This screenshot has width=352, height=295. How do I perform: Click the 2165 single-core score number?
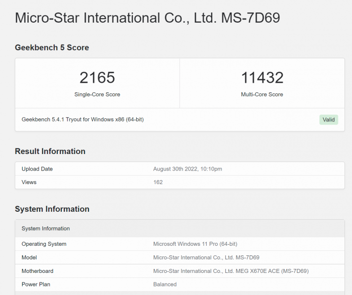(97, 77)
